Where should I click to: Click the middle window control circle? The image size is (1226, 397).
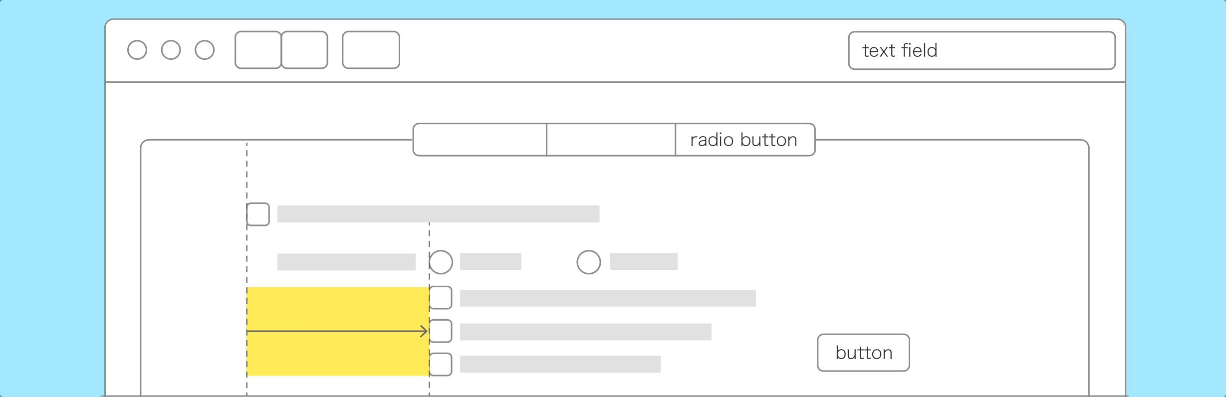[x=171, y=50]
